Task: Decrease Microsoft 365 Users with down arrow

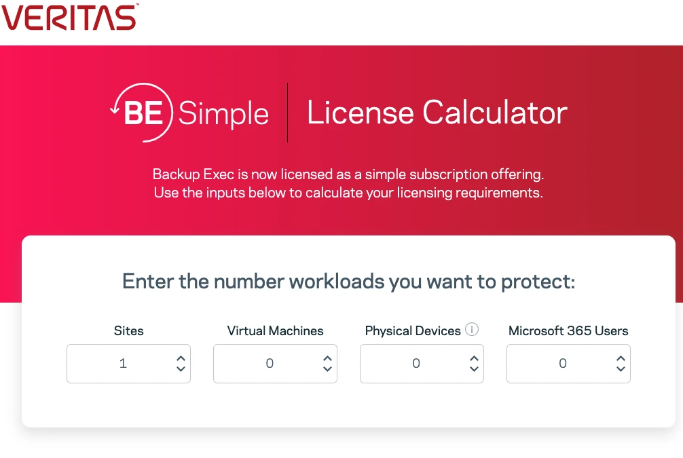Action: [x=621, y=368]
